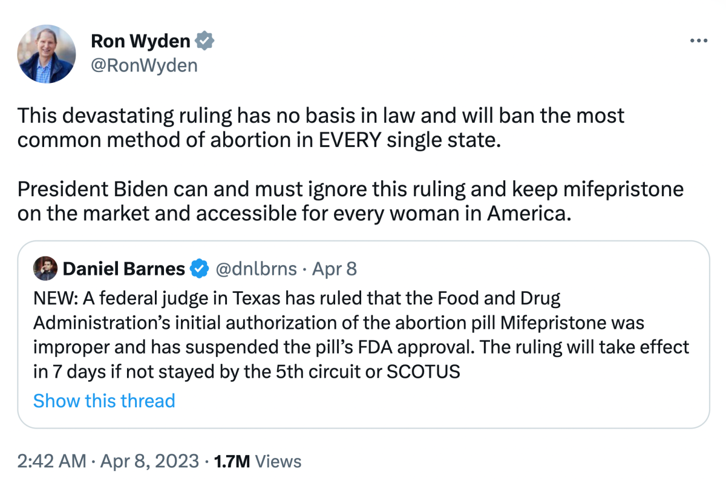This screenshot has width=726, height=483.
Task: Open Ron Wyden's profile picture
Action: pos(47,54)
